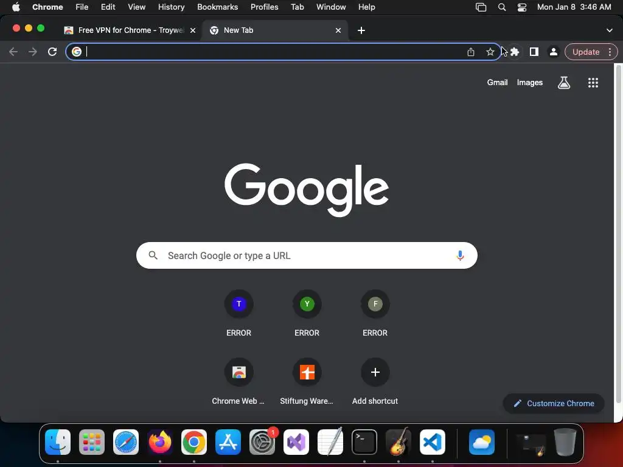Open the Profiles menu
The image size is (623, 467).
click(264, 7)
